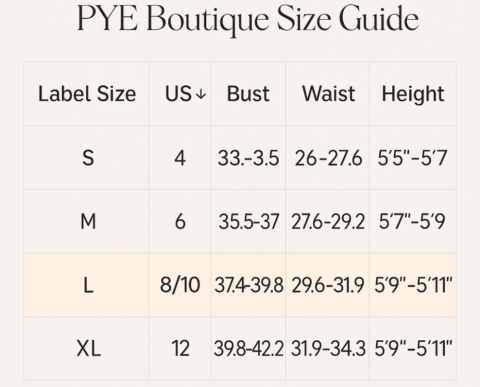The width and height of the screenshot is (480, 387).
Task: Click the Waist column header
Action: (x=329, y=93)
